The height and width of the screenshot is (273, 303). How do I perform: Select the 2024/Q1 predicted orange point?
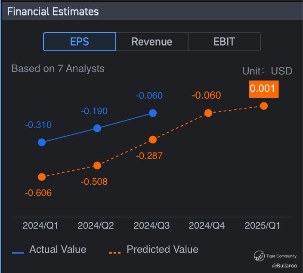click(x=42, y=177)
